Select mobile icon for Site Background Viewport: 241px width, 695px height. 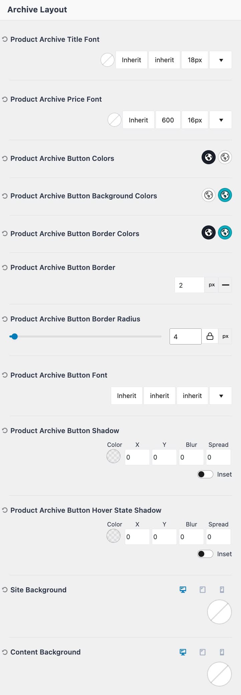pos(222,590)
